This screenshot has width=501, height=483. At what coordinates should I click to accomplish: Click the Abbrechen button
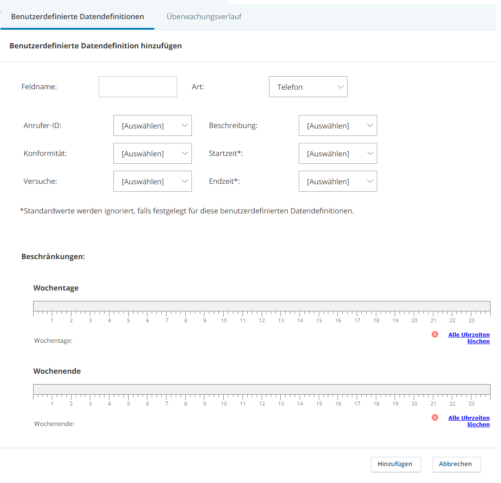click(456, 464)
